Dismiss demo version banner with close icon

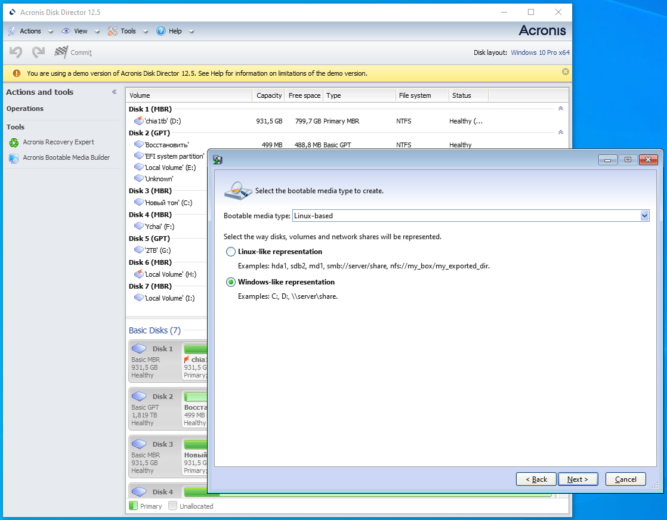566,72
